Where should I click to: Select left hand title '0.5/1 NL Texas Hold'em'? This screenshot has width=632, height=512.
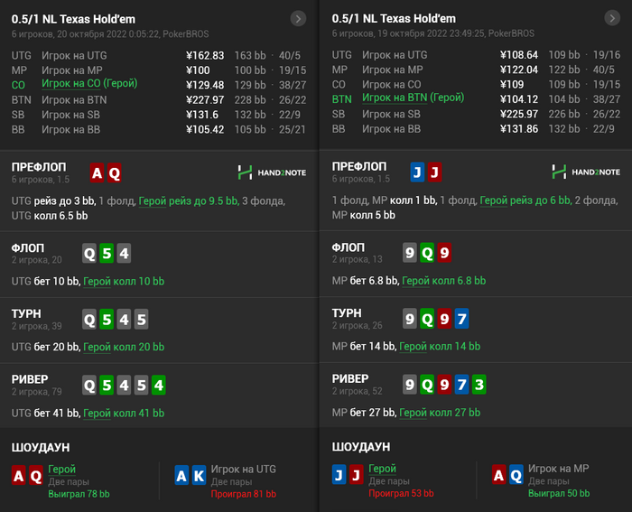tap(73, 19)
